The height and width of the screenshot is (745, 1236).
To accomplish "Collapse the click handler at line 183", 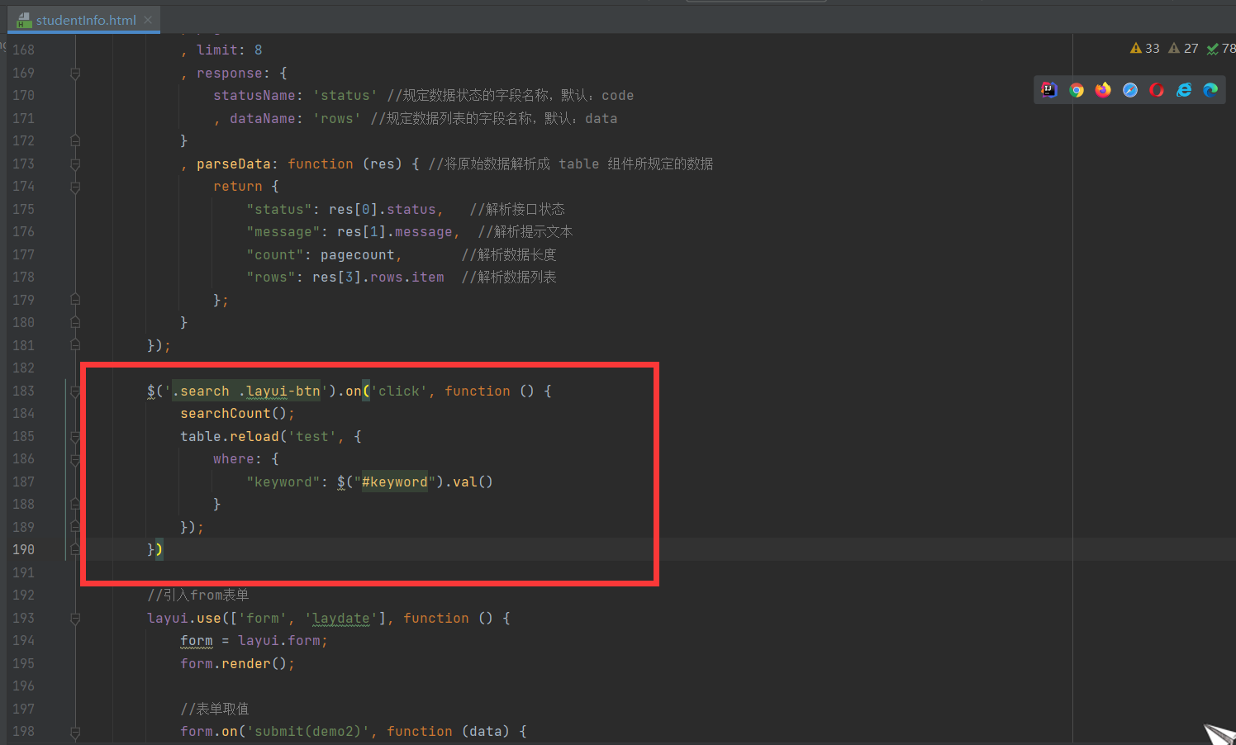I will point(75,391).
